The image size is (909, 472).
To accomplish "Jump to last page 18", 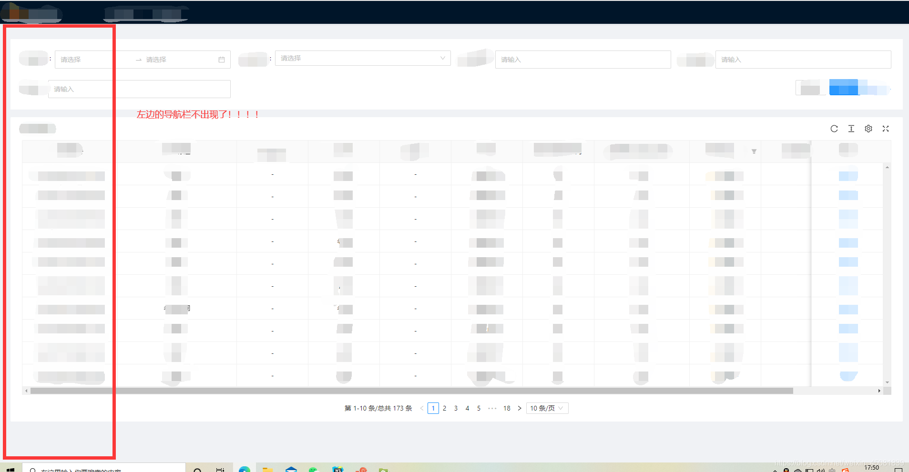I will pos(507,408).
